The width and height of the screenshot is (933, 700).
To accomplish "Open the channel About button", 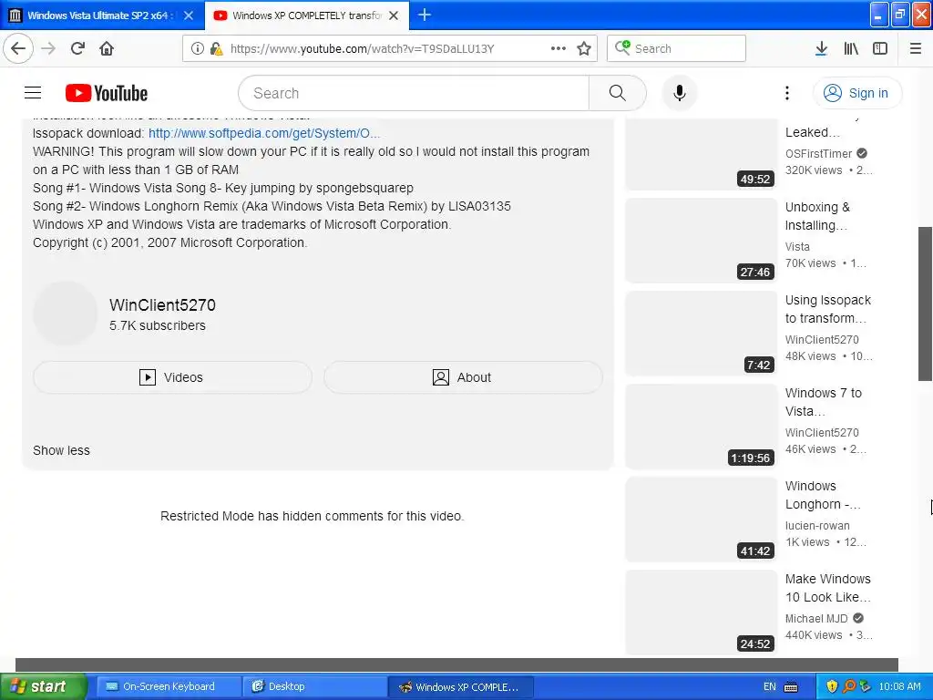I will point(463,377).
